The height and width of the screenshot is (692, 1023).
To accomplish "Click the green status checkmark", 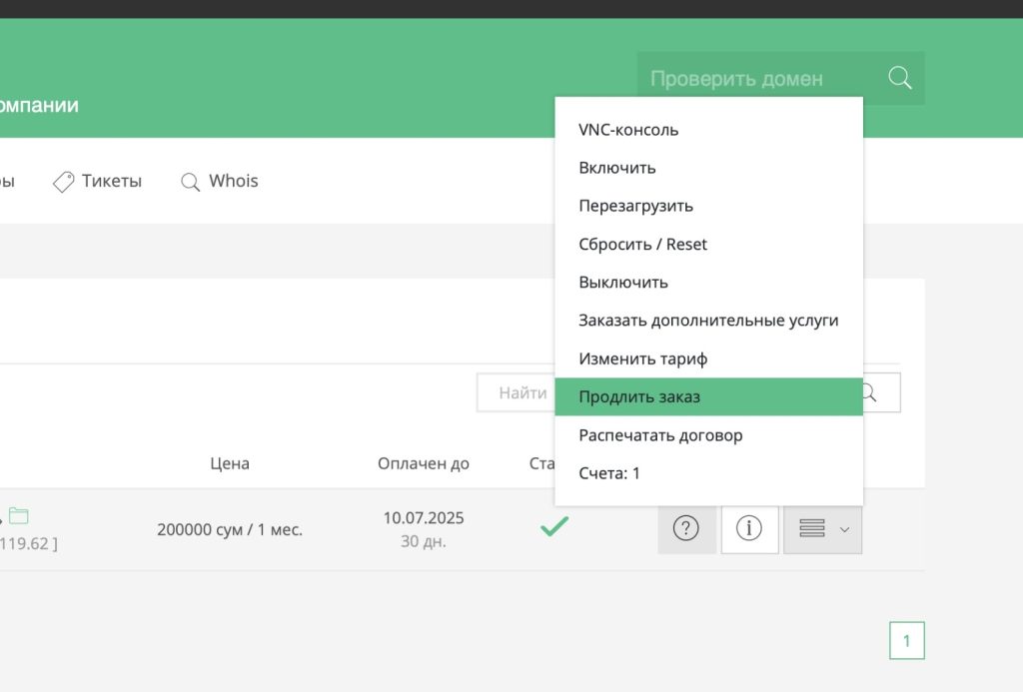I will coord(554,525).
